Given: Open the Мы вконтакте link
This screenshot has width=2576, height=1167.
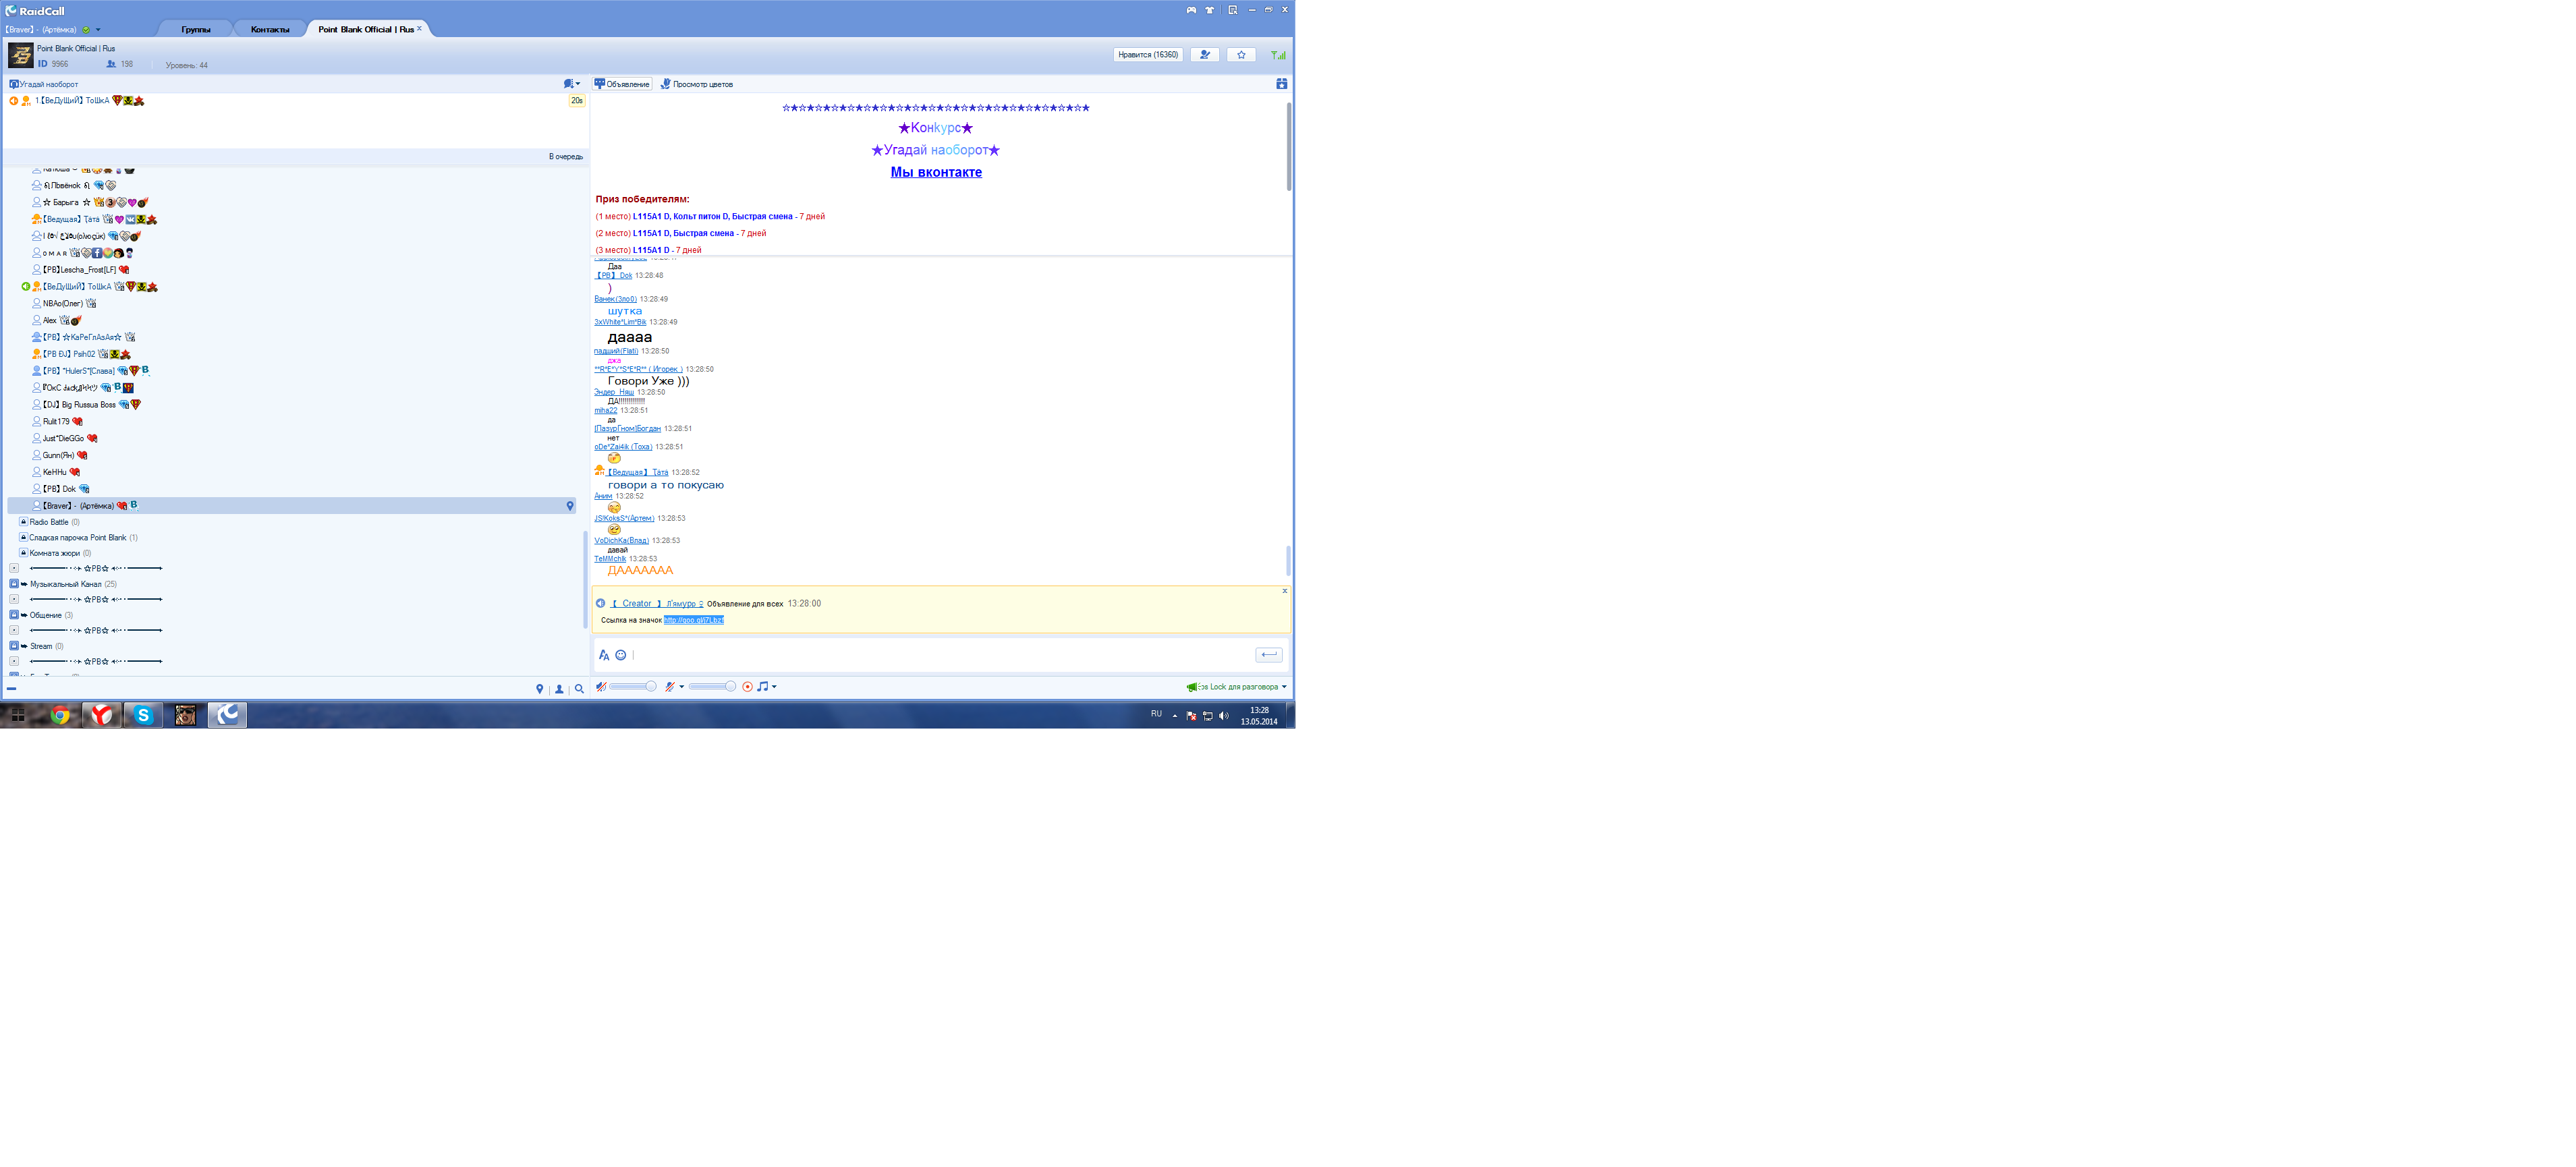Looking at the screenshot, I should pos(936,172).
